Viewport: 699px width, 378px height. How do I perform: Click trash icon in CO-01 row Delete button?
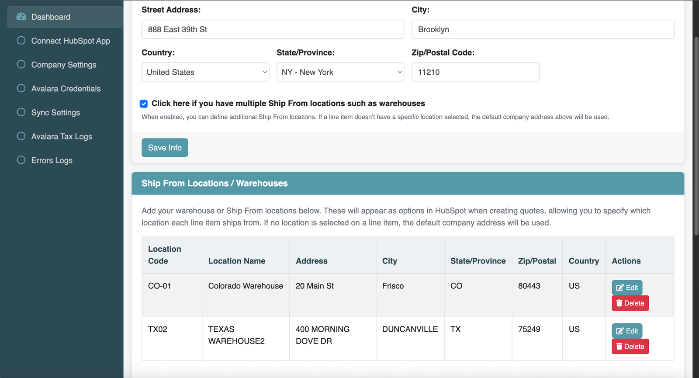[619, 303]
